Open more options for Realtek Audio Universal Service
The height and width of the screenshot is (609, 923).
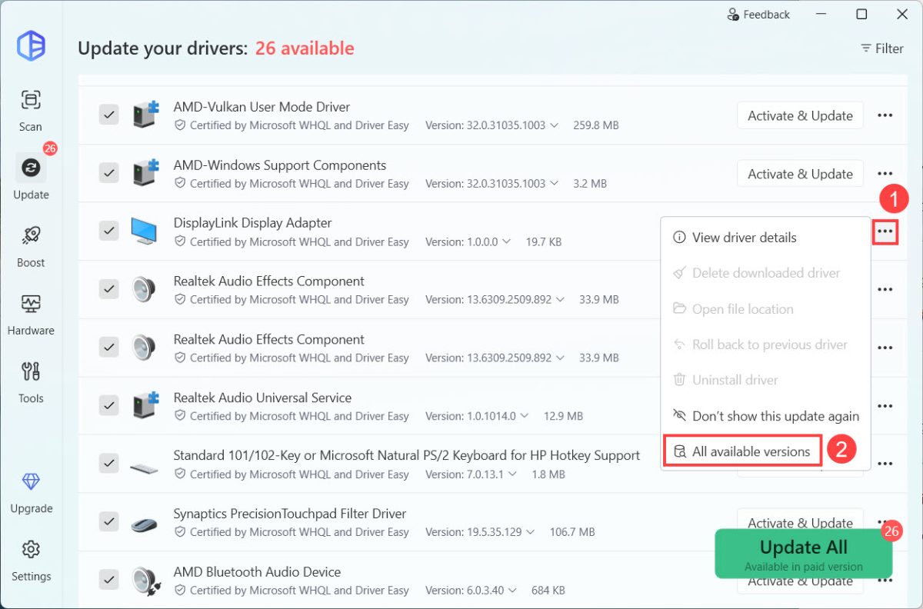[x=885, y=406]
